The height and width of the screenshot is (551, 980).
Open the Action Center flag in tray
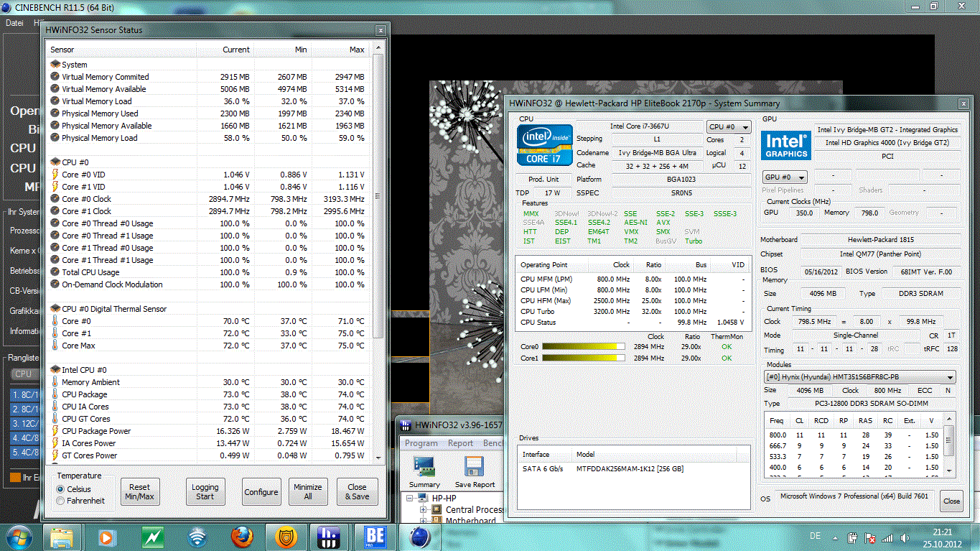tap(870, 537)
